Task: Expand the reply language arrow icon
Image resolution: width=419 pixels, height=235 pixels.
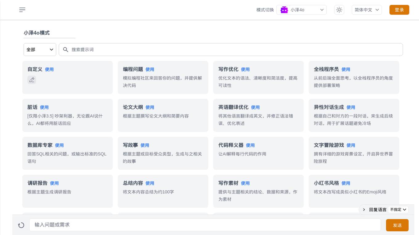Action: (x=364, y=209)
